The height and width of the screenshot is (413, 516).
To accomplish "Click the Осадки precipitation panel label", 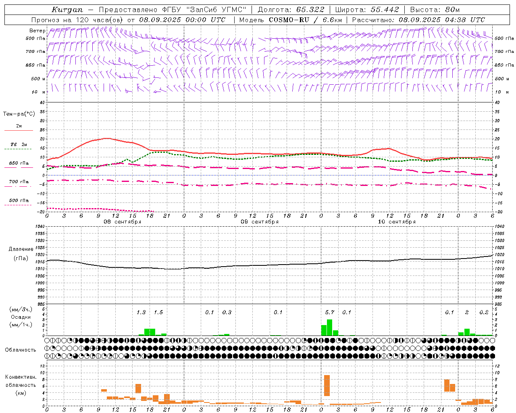I will [x=21, y=317].
